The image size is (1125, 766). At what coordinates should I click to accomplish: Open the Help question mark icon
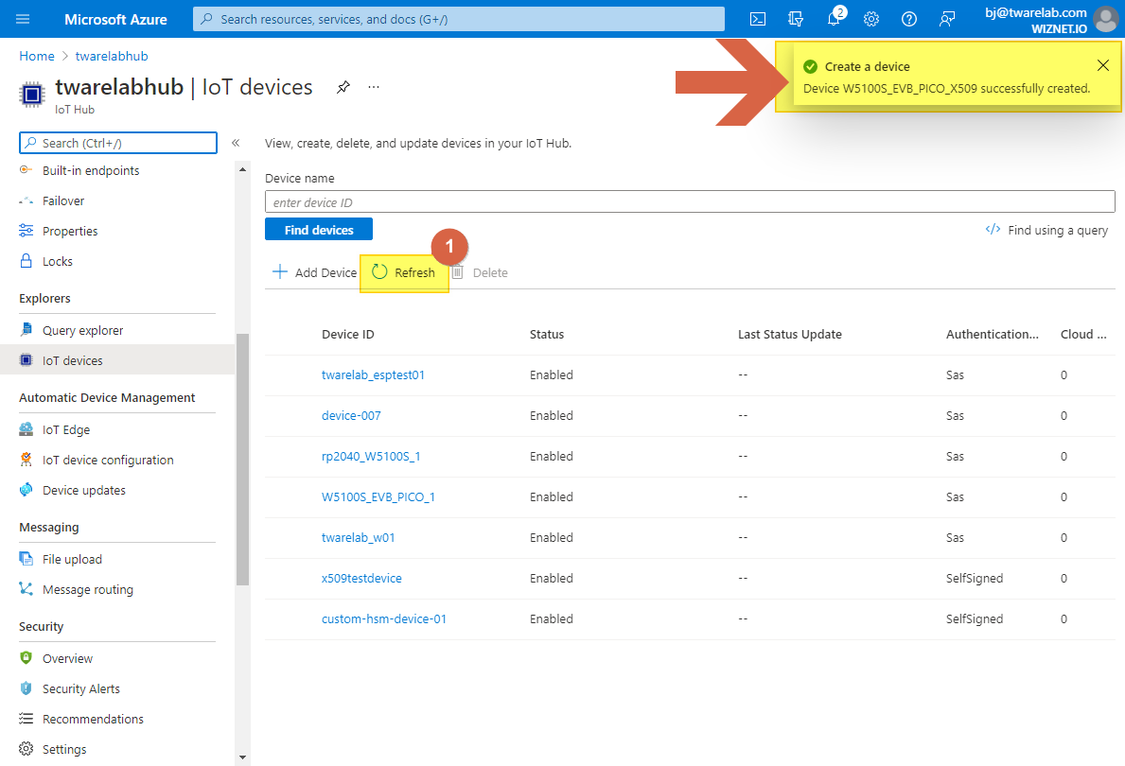909,19
